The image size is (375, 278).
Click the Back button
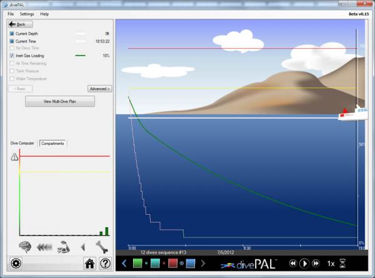tap(20, 24)
